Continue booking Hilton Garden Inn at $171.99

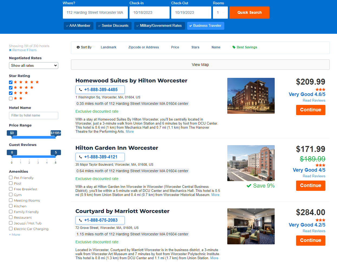[x=311, y=186]
